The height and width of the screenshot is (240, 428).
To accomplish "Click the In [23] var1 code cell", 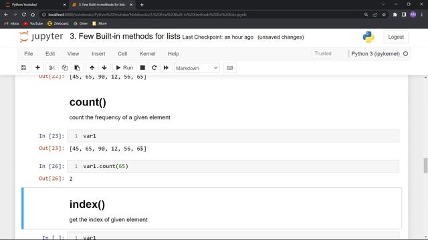I will (233, 136).
